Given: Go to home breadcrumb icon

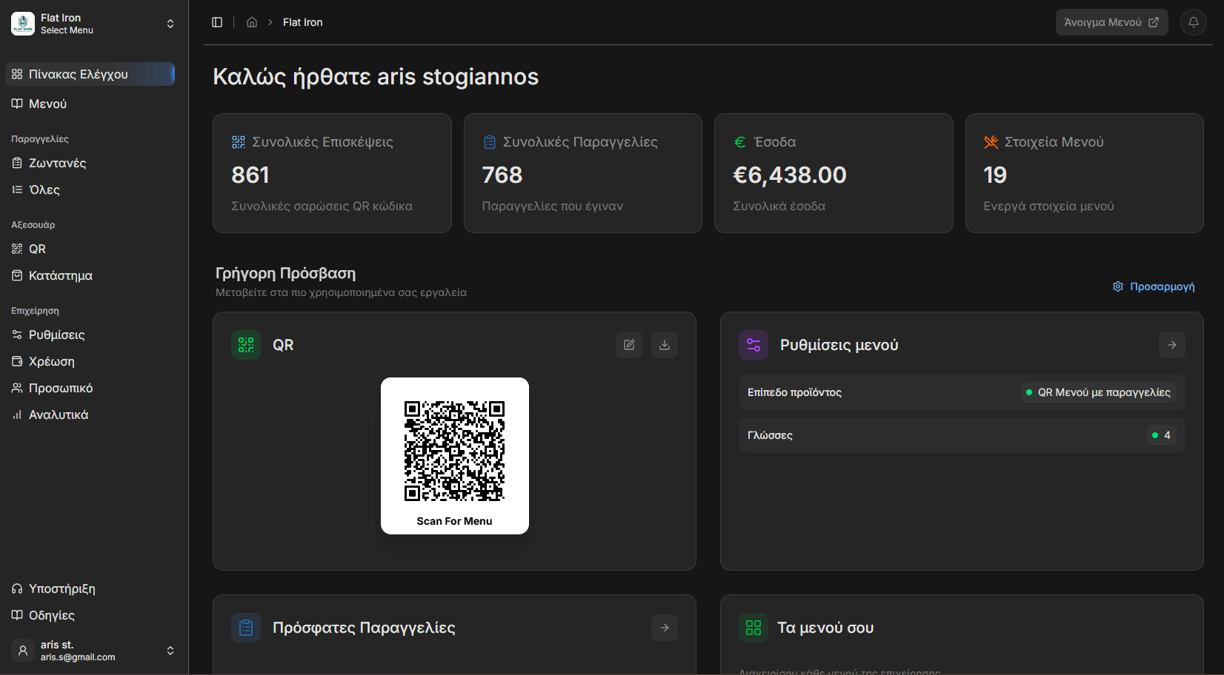Looking at the screenshot, I should coord(252,22).
